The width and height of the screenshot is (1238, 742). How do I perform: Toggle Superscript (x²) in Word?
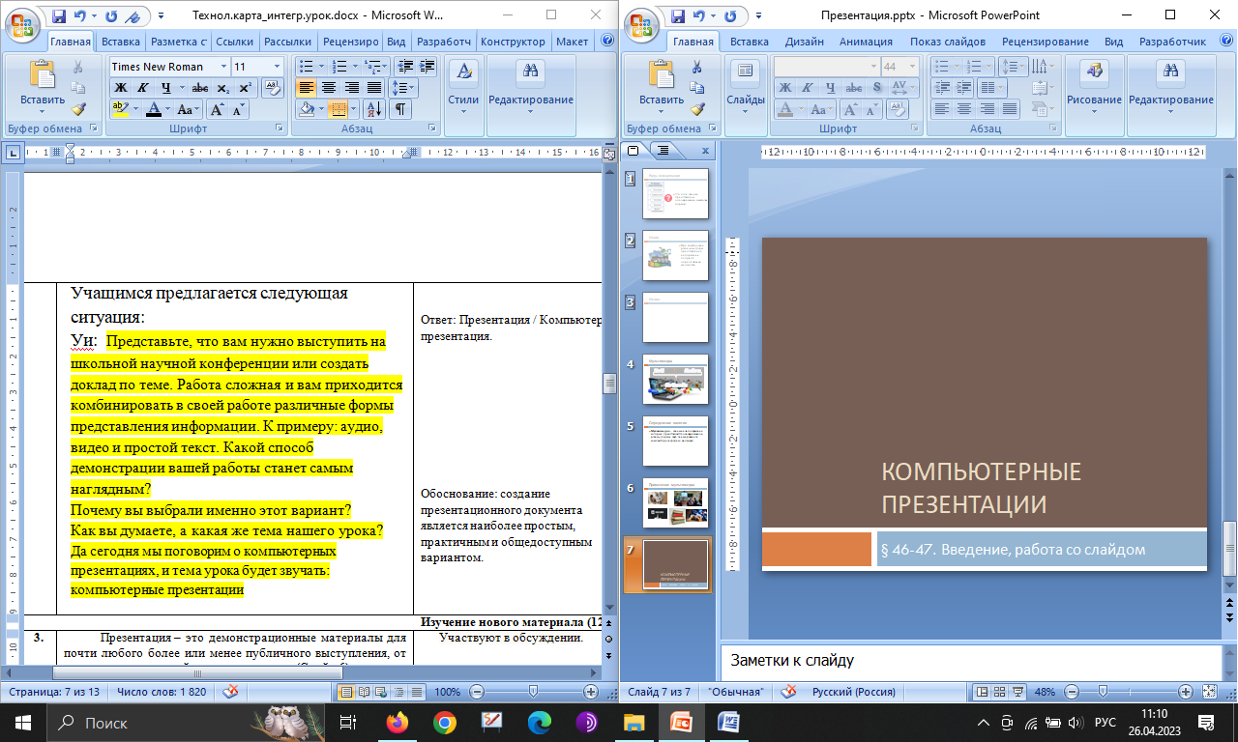pos(246,88)
